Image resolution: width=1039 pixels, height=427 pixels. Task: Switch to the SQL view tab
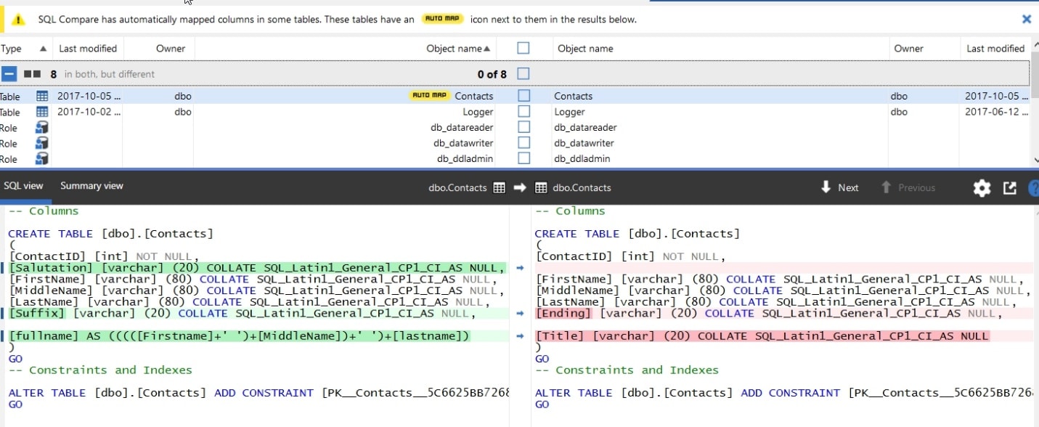click(x=23, y=186)
